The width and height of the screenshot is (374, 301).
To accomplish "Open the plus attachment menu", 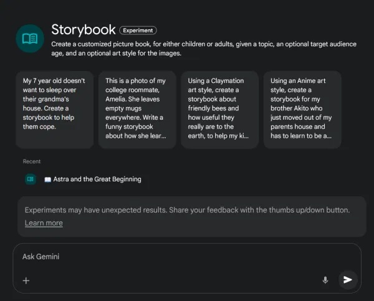I will [26, 280].
